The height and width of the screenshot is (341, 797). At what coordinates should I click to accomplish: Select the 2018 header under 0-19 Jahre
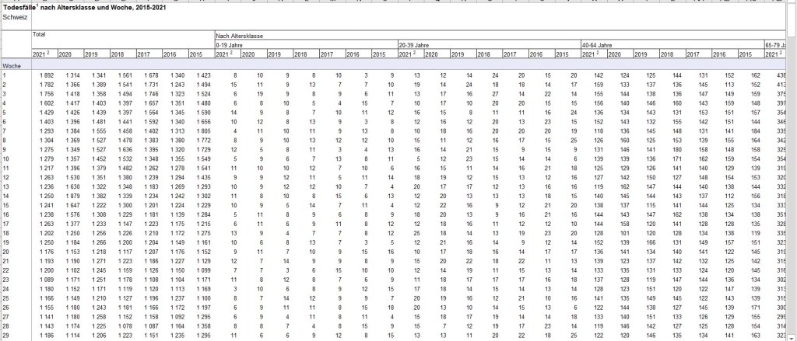point(304,54)
